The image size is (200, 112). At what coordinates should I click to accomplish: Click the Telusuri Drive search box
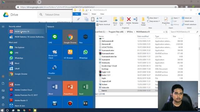(x=55, y=15)
